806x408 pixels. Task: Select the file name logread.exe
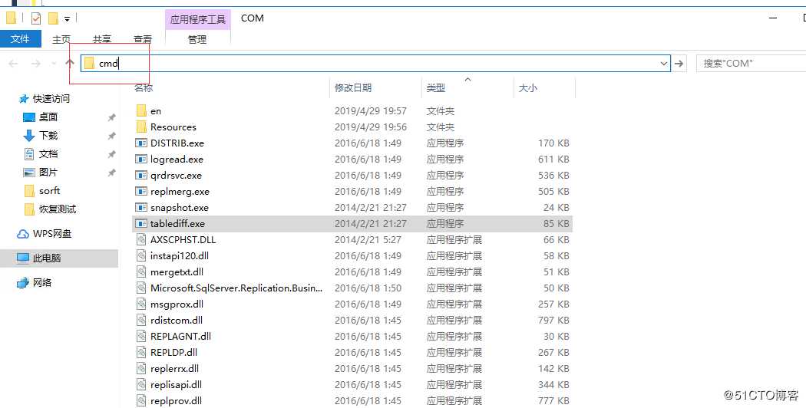[x=177, y=160]
